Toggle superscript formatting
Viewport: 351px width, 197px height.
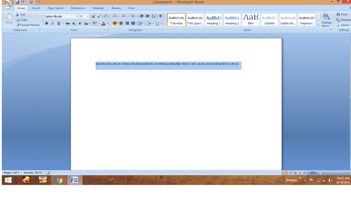(x=80, y=23)
